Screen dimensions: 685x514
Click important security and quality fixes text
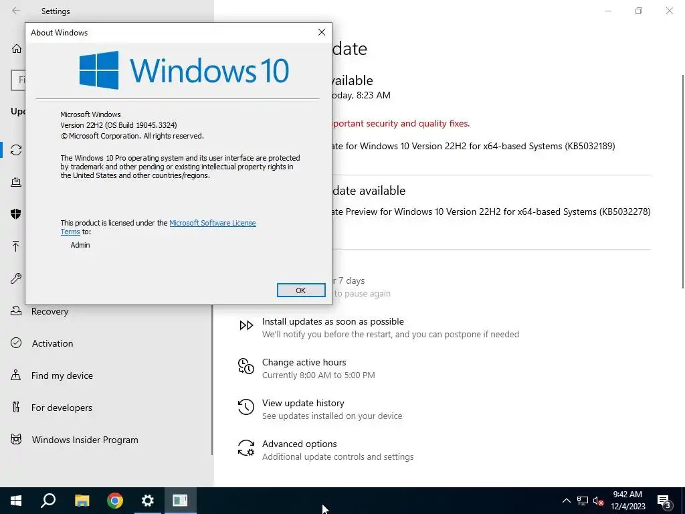click(x=401, y=123)
